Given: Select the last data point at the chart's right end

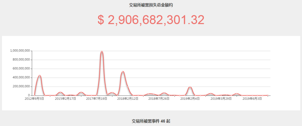Looking at the screenshot, I should [x=268, y=95].
